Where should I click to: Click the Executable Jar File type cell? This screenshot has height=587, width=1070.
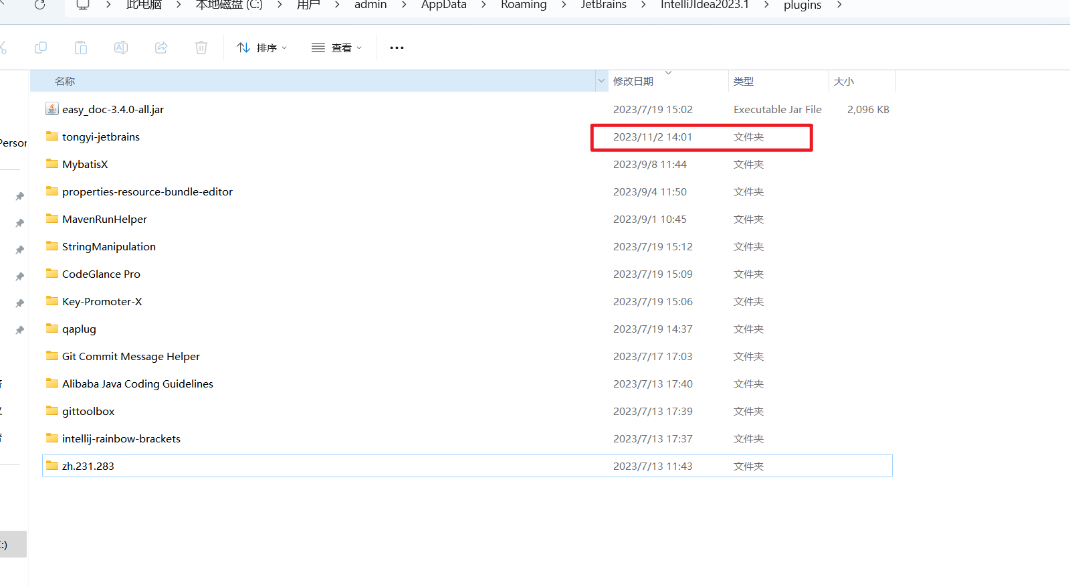[x=778, y=109]
